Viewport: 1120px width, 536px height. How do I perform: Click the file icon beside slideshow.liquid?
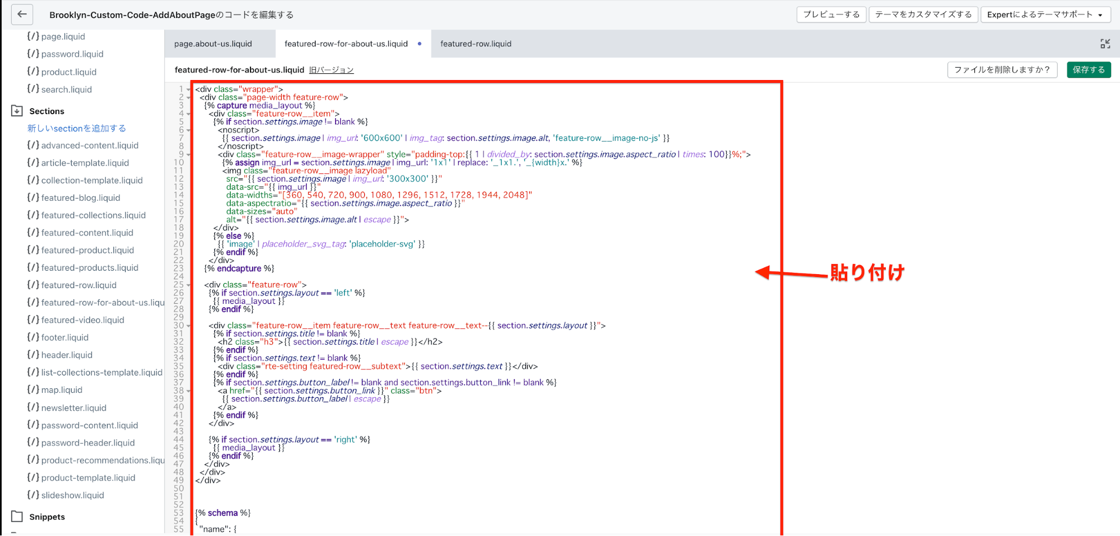[x=33, y=495]
